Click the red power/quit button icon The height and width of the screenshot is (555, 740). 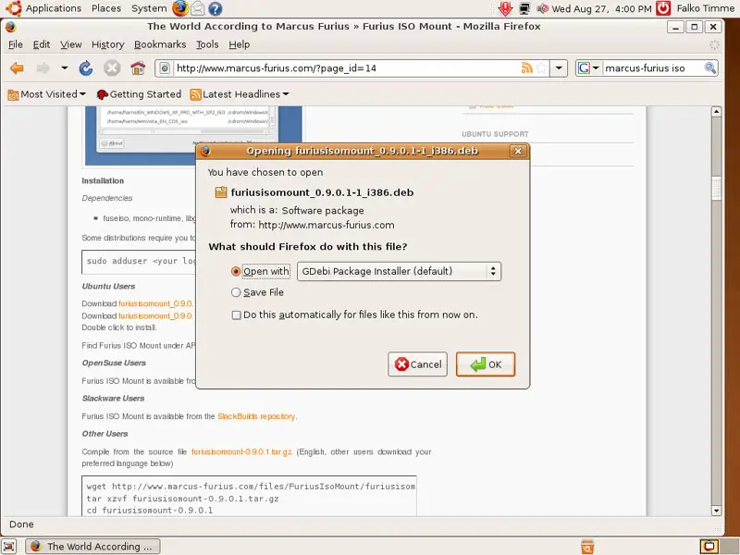tap(663, 8)
